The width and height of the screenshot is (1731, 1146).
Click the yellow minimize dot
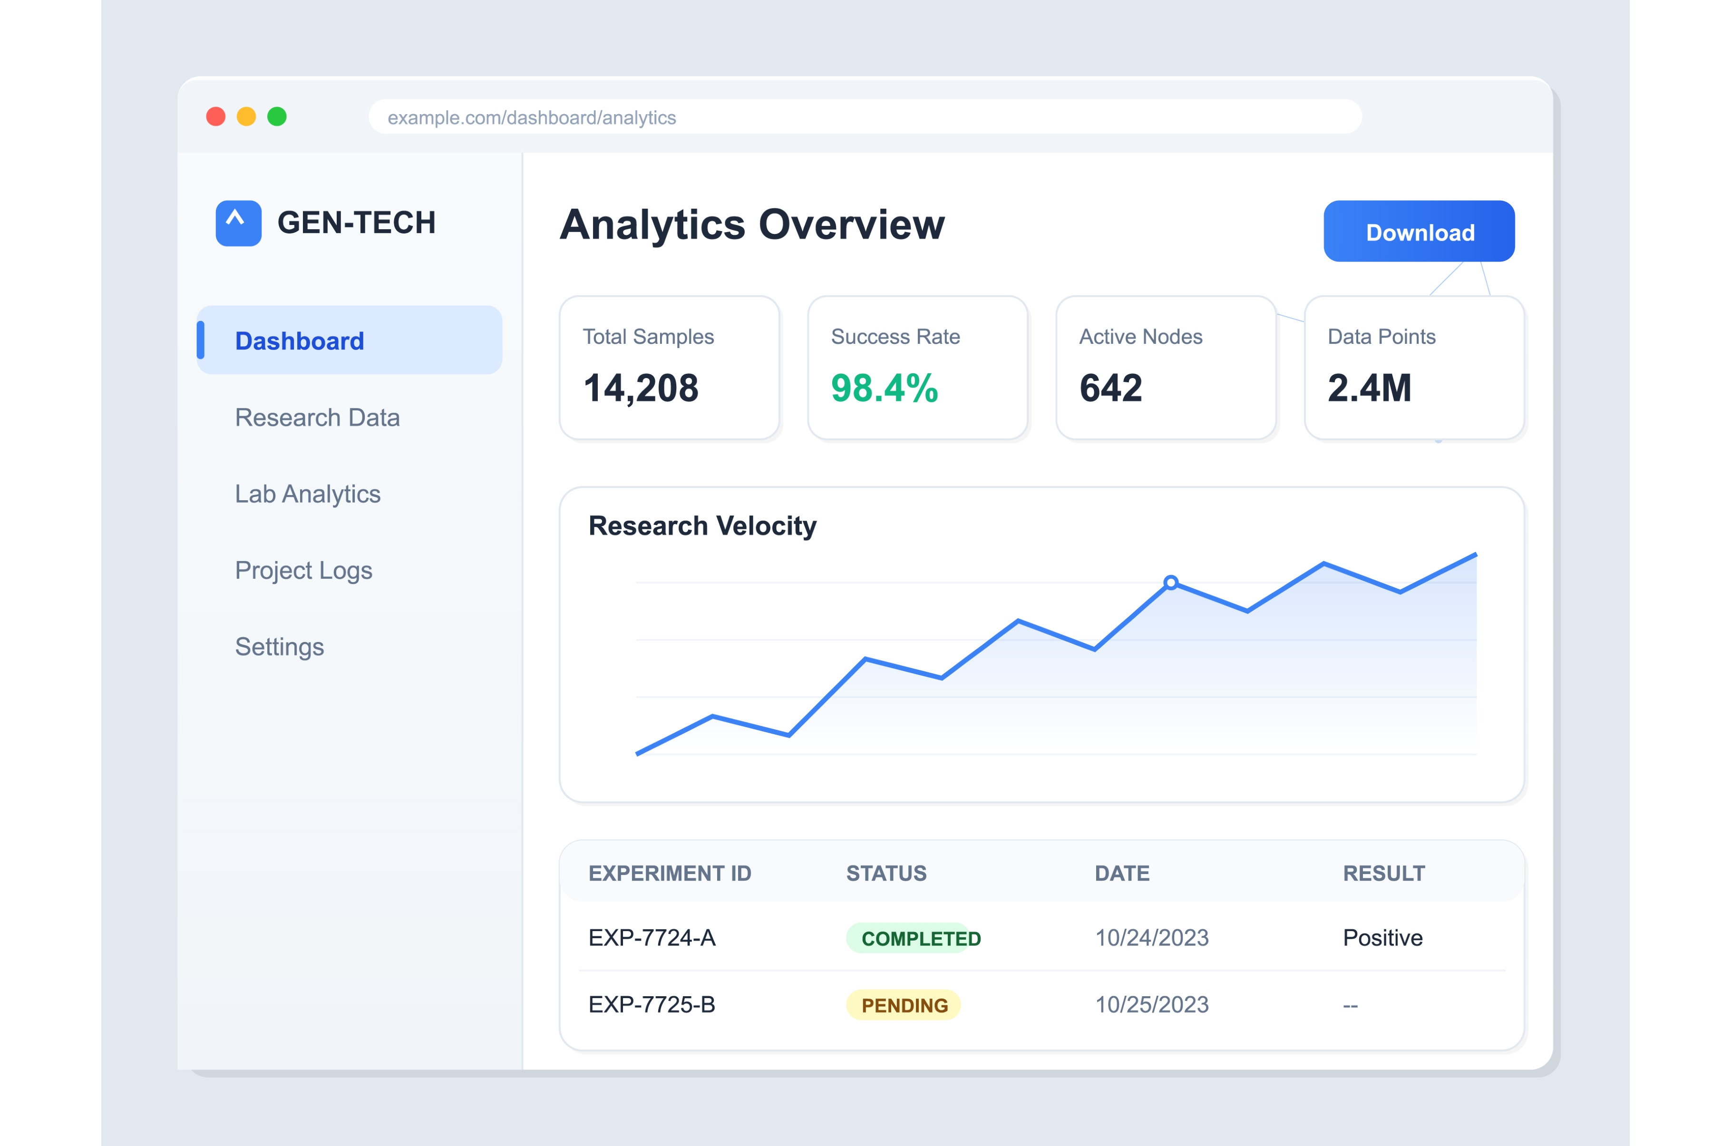[x=246, y=117]
